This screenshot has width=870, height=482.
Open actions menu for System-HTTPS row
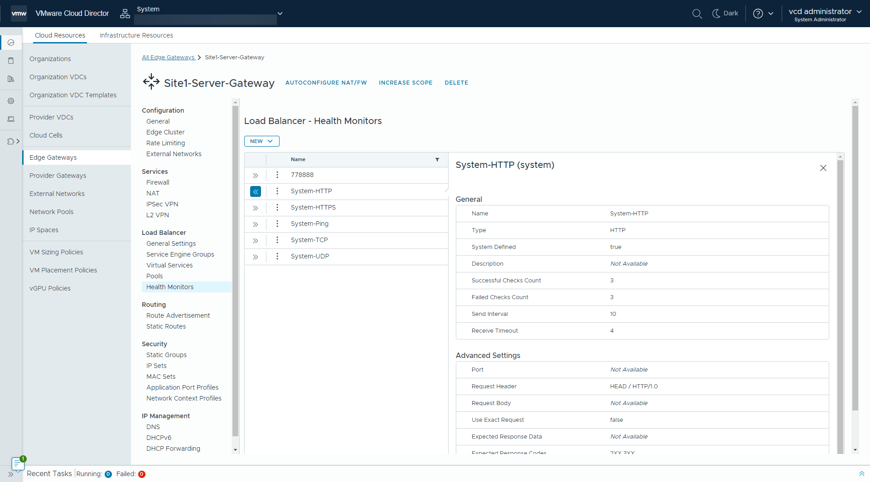(277, 207)
